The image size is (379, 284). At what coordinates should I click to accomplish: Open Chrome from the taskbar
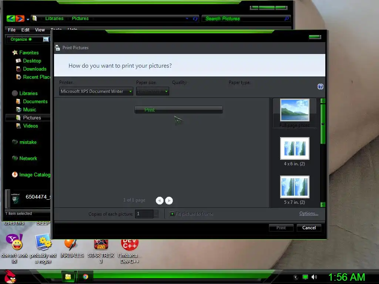pos(85,277)
